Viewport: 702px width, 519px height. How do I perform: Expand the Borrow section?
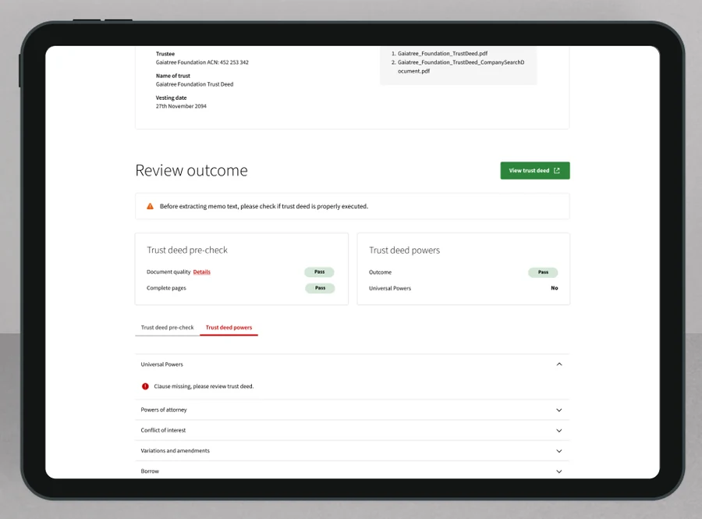click(352, 471)
